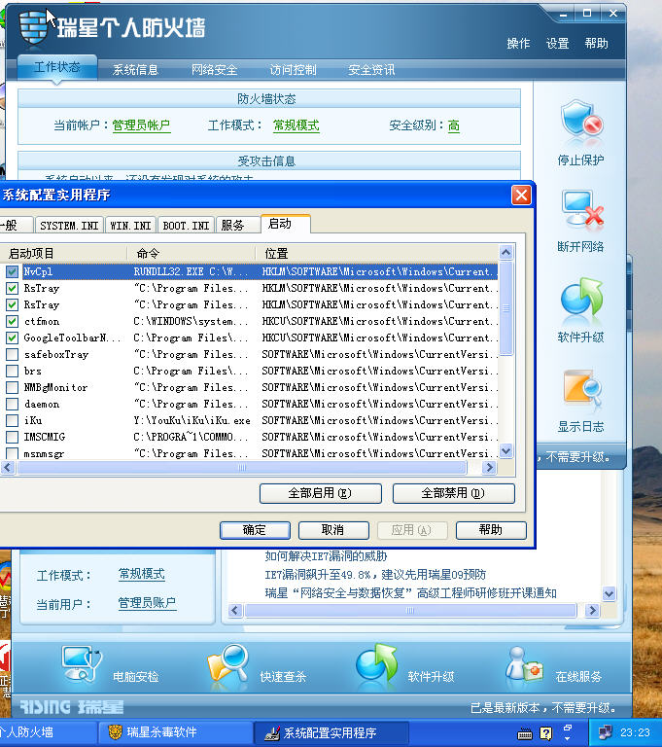Click the 启动项目 column header
The height and width of the screenshot is (747, 662).
tap(63, 254)
